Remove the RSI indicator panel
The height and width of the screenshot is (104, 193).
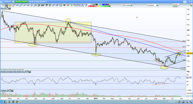pyautogui.click(x=30, y=72)
